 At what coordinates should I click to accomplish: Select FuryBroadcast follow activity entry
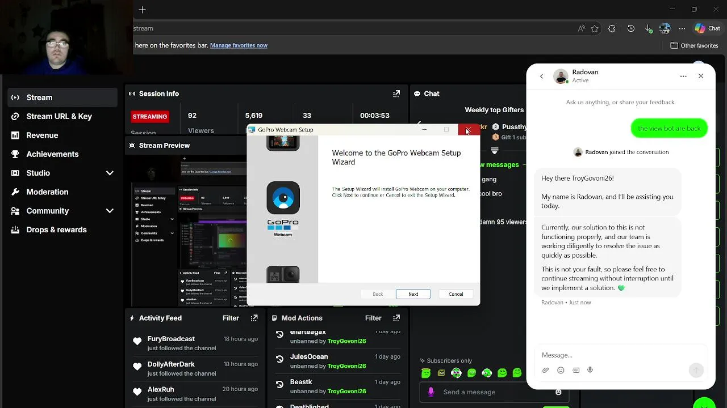pos(195,343)
